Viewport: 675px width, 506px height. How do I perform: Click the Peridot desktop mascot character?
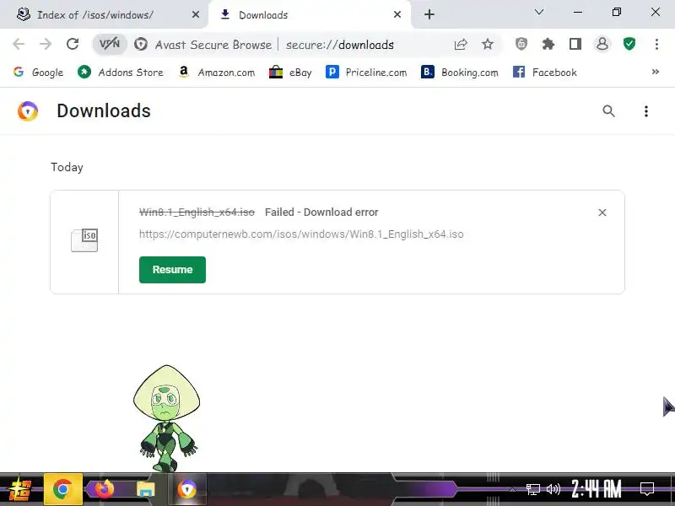coord(166,418)
